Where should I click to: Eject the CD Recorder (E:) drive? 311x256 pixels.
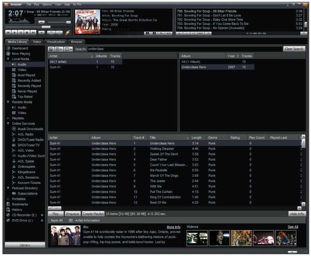[x=42, y=215]
